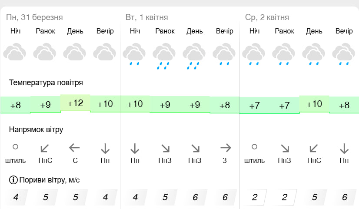
Task: Click Tuesday morning heavy rain cloud icon
Action: (x=164, y=56)
